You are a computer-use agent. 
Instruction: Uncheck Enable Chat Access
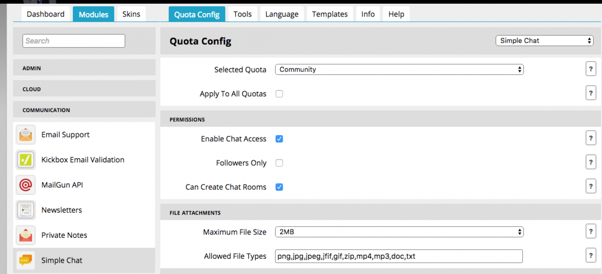[279, 139]
